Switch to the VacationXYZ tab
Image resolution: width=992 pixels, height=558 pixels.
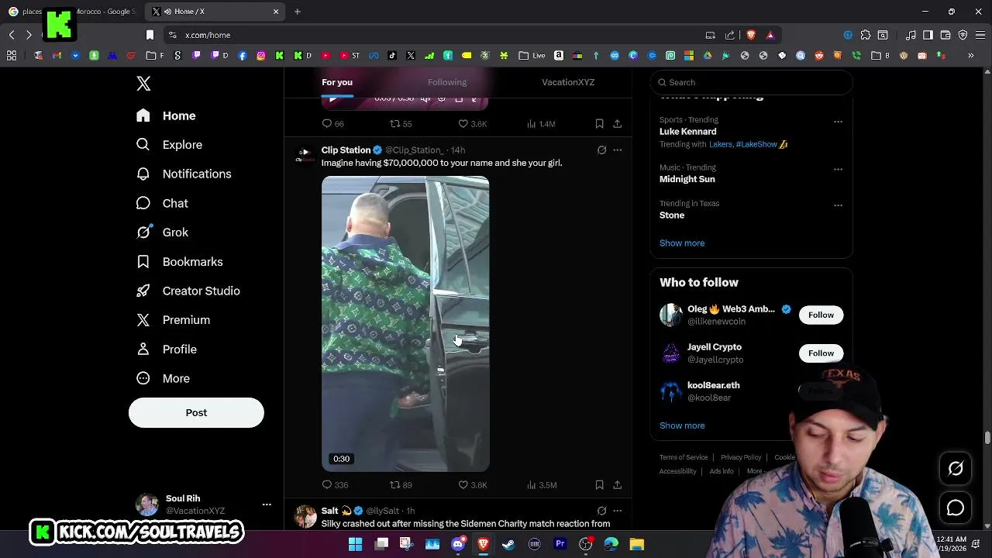(x=568, y=82)
